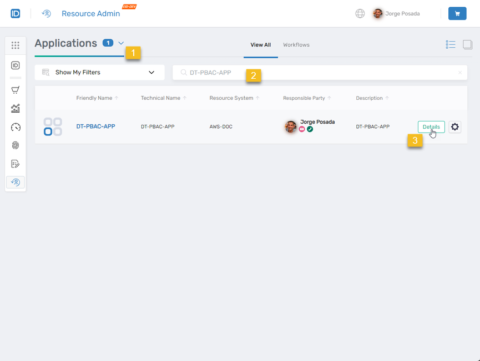
Task: Click the fingerprint icon in sidebar
Action: tap(15, 145)
